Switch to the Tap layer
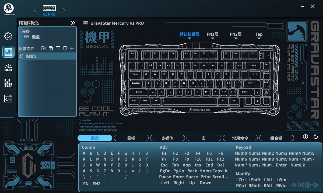This screenshot has width=323, height=193. [x=259, y=34]
